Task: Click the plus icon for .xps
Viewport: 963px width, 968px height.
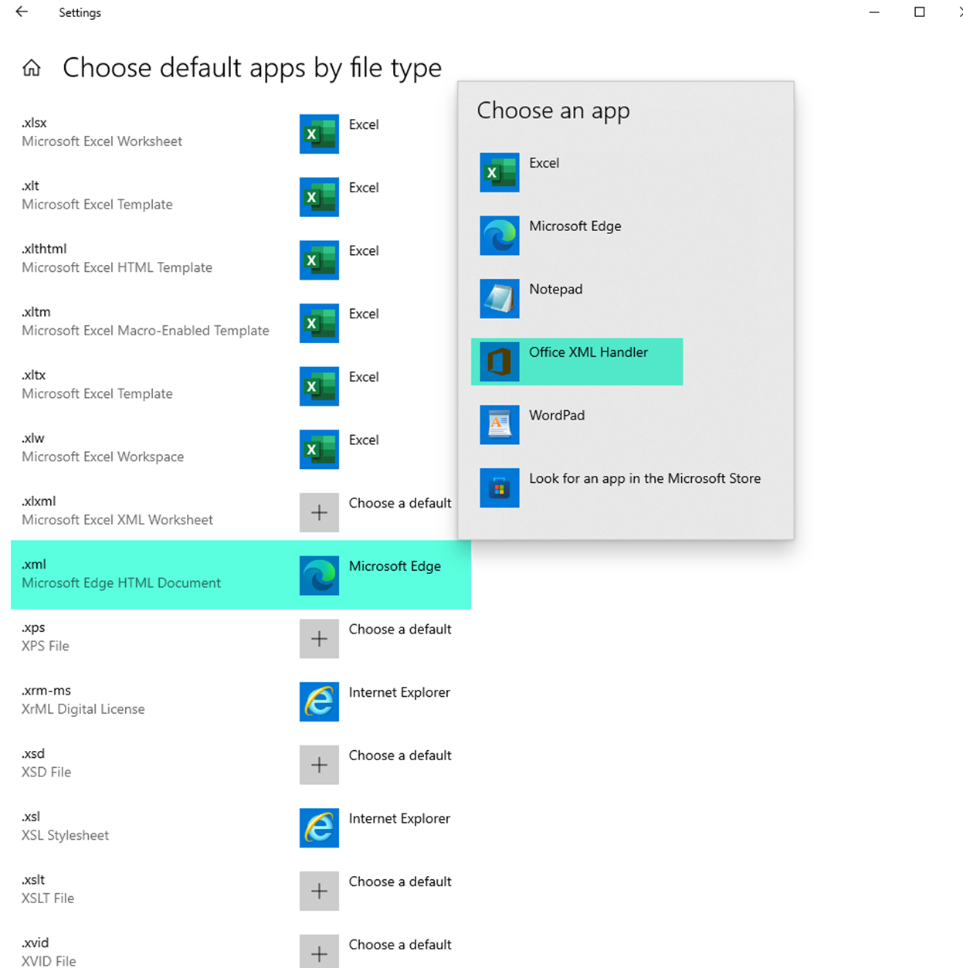Action: pyautogui.click(x=319, y=639)
